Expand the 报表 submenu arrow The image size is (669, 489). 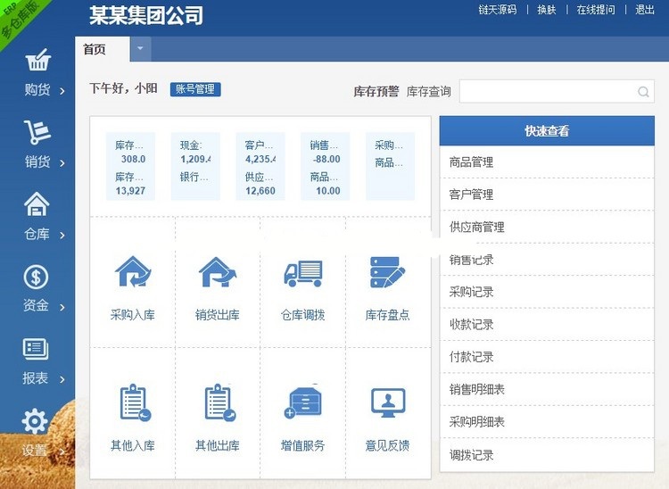[62, 379]
